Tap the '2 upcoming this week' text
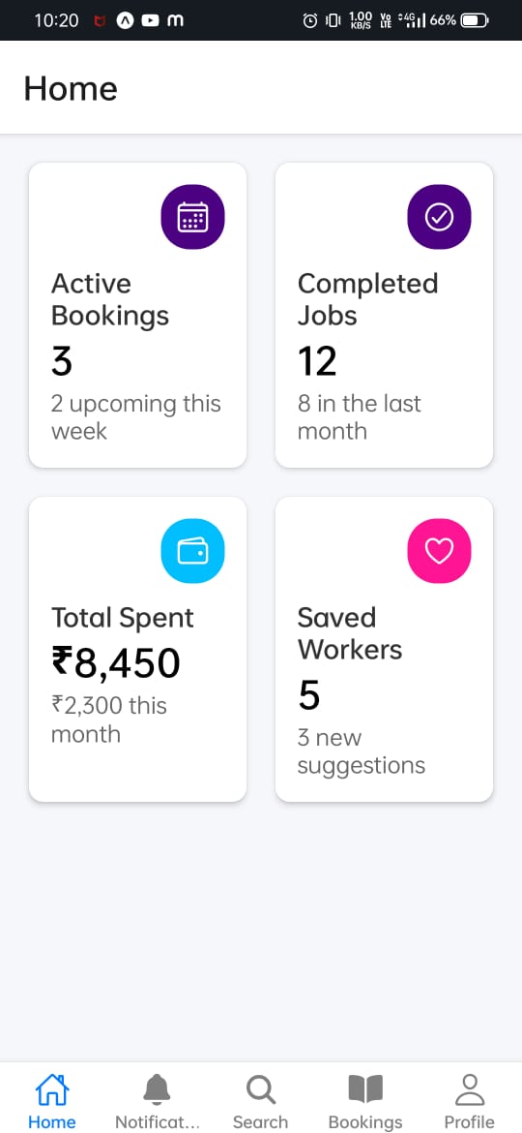The image size is (522, 1133). [x=135, y=417]
